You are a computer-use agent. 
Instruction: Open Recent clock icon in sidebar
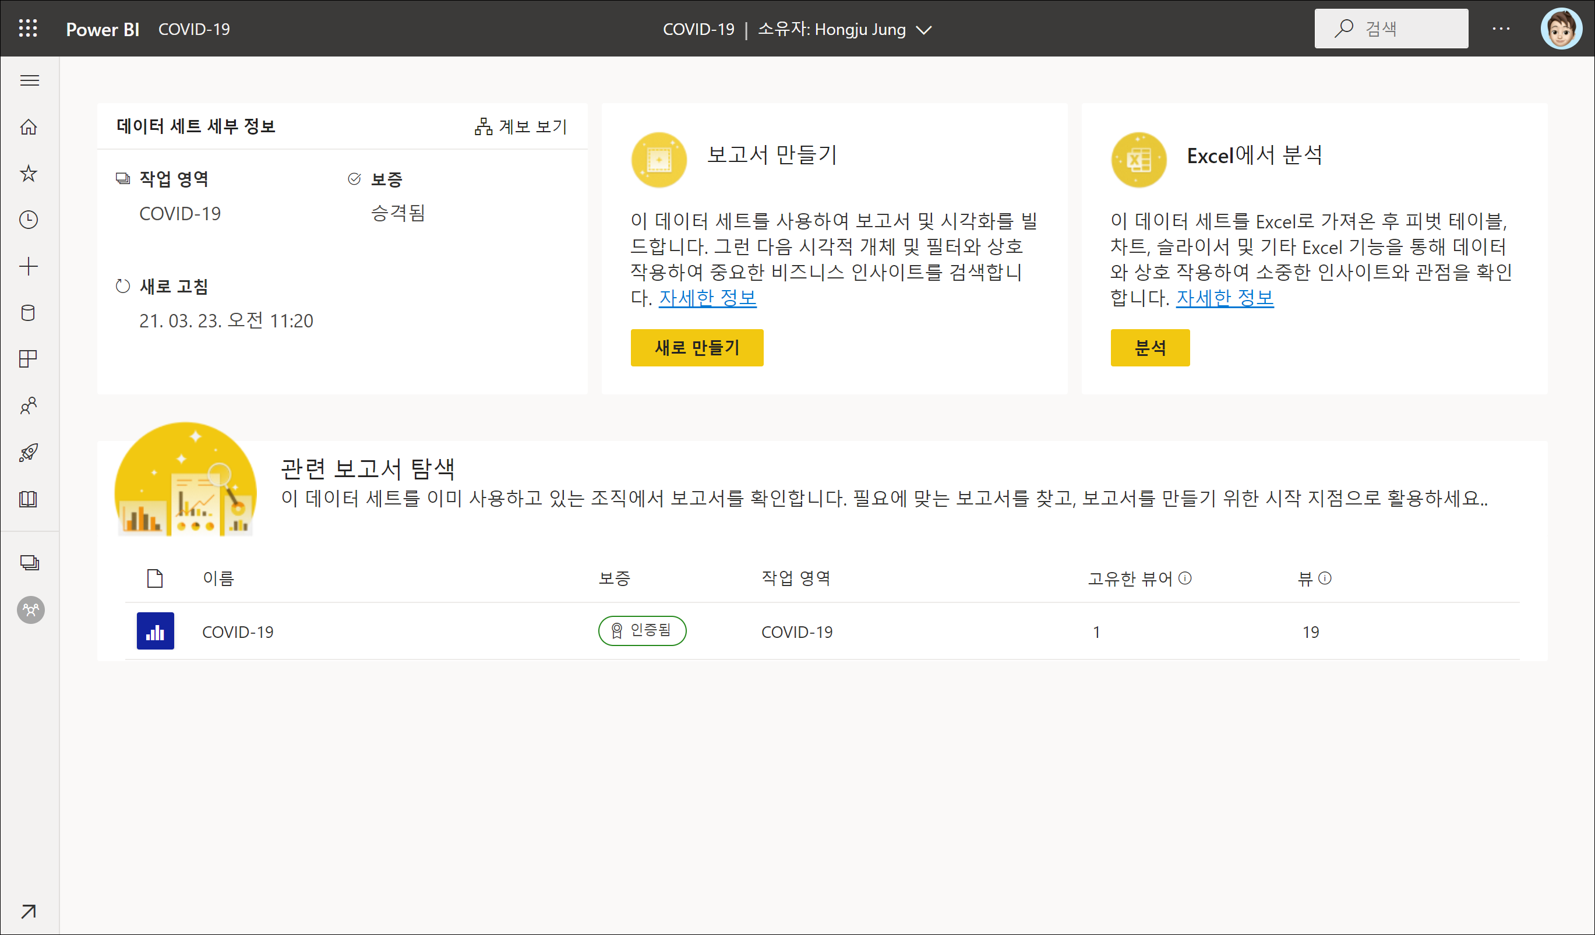tap(29, 220)
